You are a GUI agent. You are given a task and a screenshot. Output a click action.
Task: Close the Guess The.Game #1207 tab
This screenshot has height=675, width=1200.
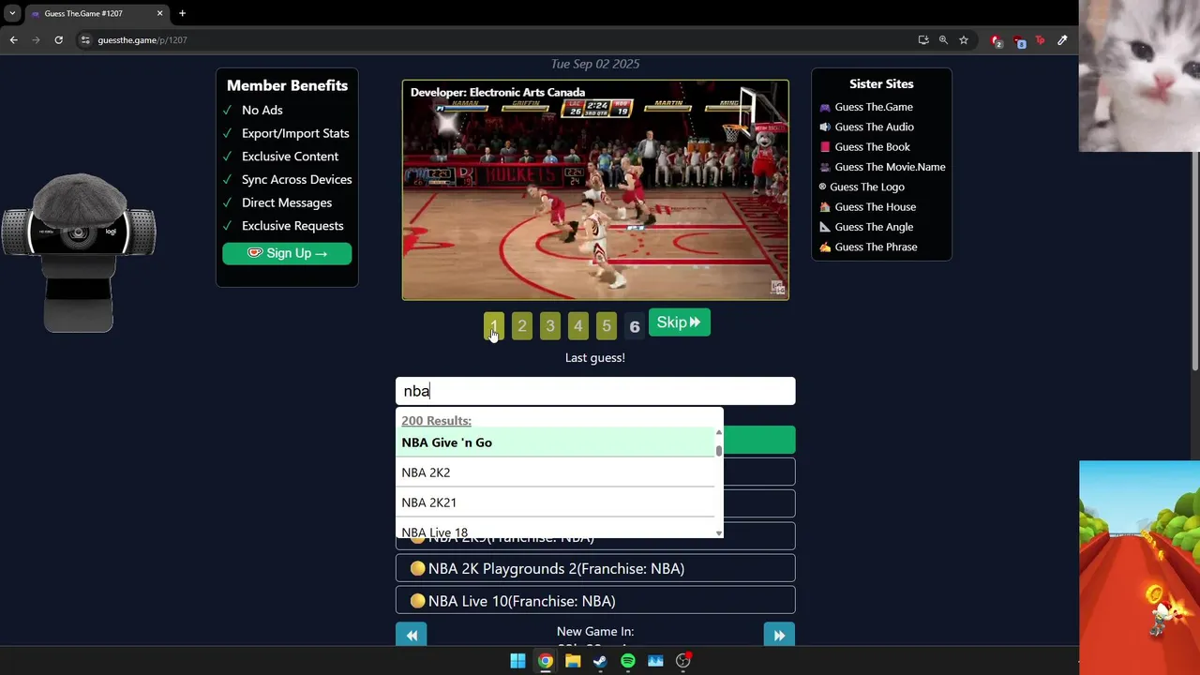(160, 13)
